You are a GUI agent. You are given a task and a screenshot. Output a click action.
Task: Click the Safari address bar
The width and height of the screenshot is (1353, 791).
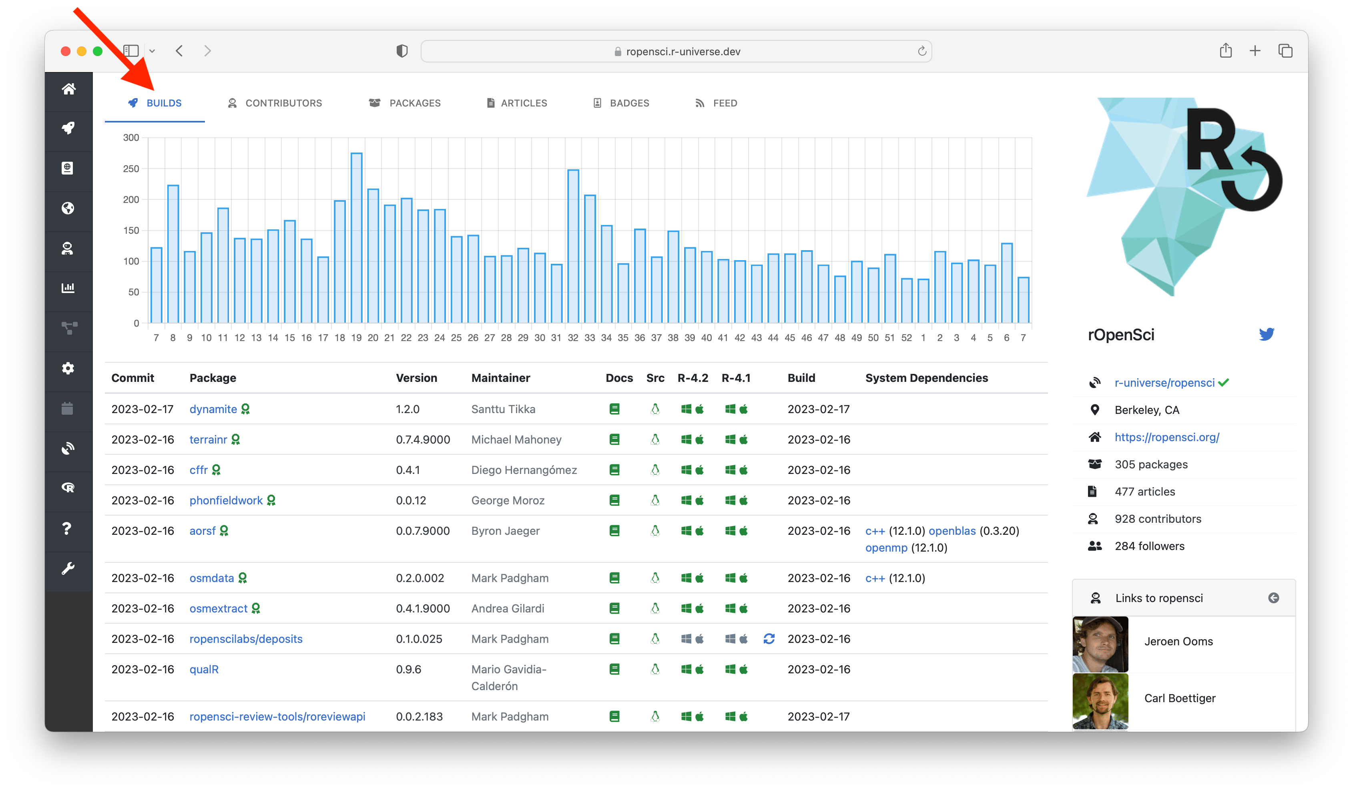tap(676, 52)
